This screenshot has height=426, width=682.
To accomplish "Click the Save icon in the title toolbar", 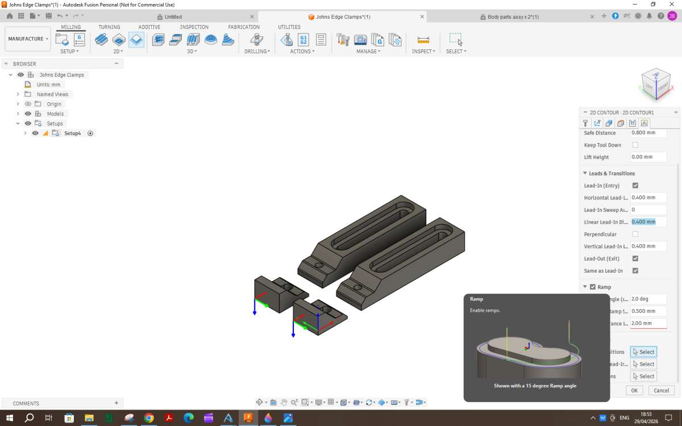I will 48,16.
